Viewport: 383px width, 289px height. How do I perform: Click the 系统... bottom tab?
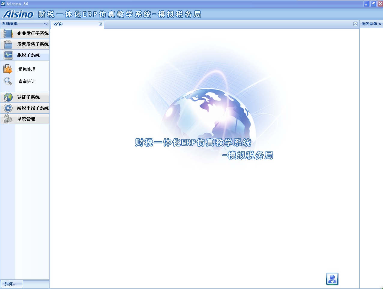(12, 284)
